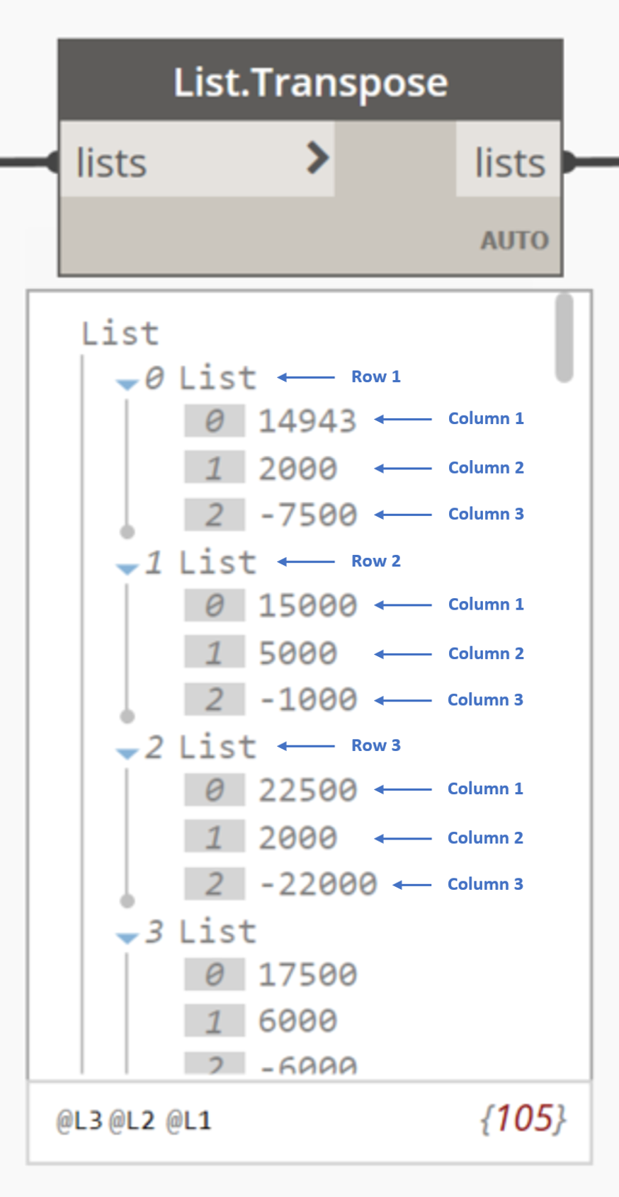Click the {105} item count

523,1119
